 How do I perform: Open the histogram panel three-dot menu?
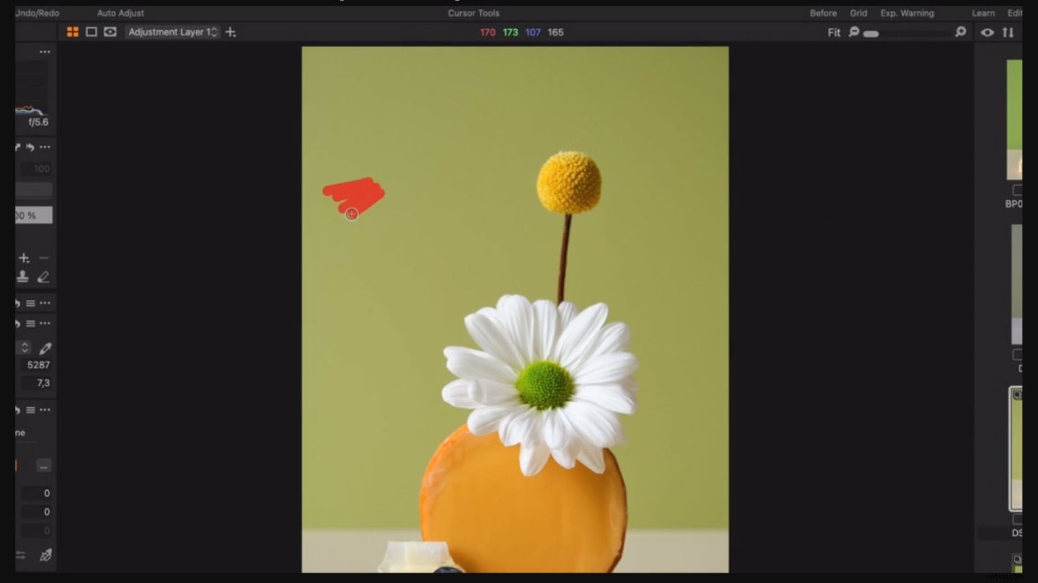coord(45,52)
